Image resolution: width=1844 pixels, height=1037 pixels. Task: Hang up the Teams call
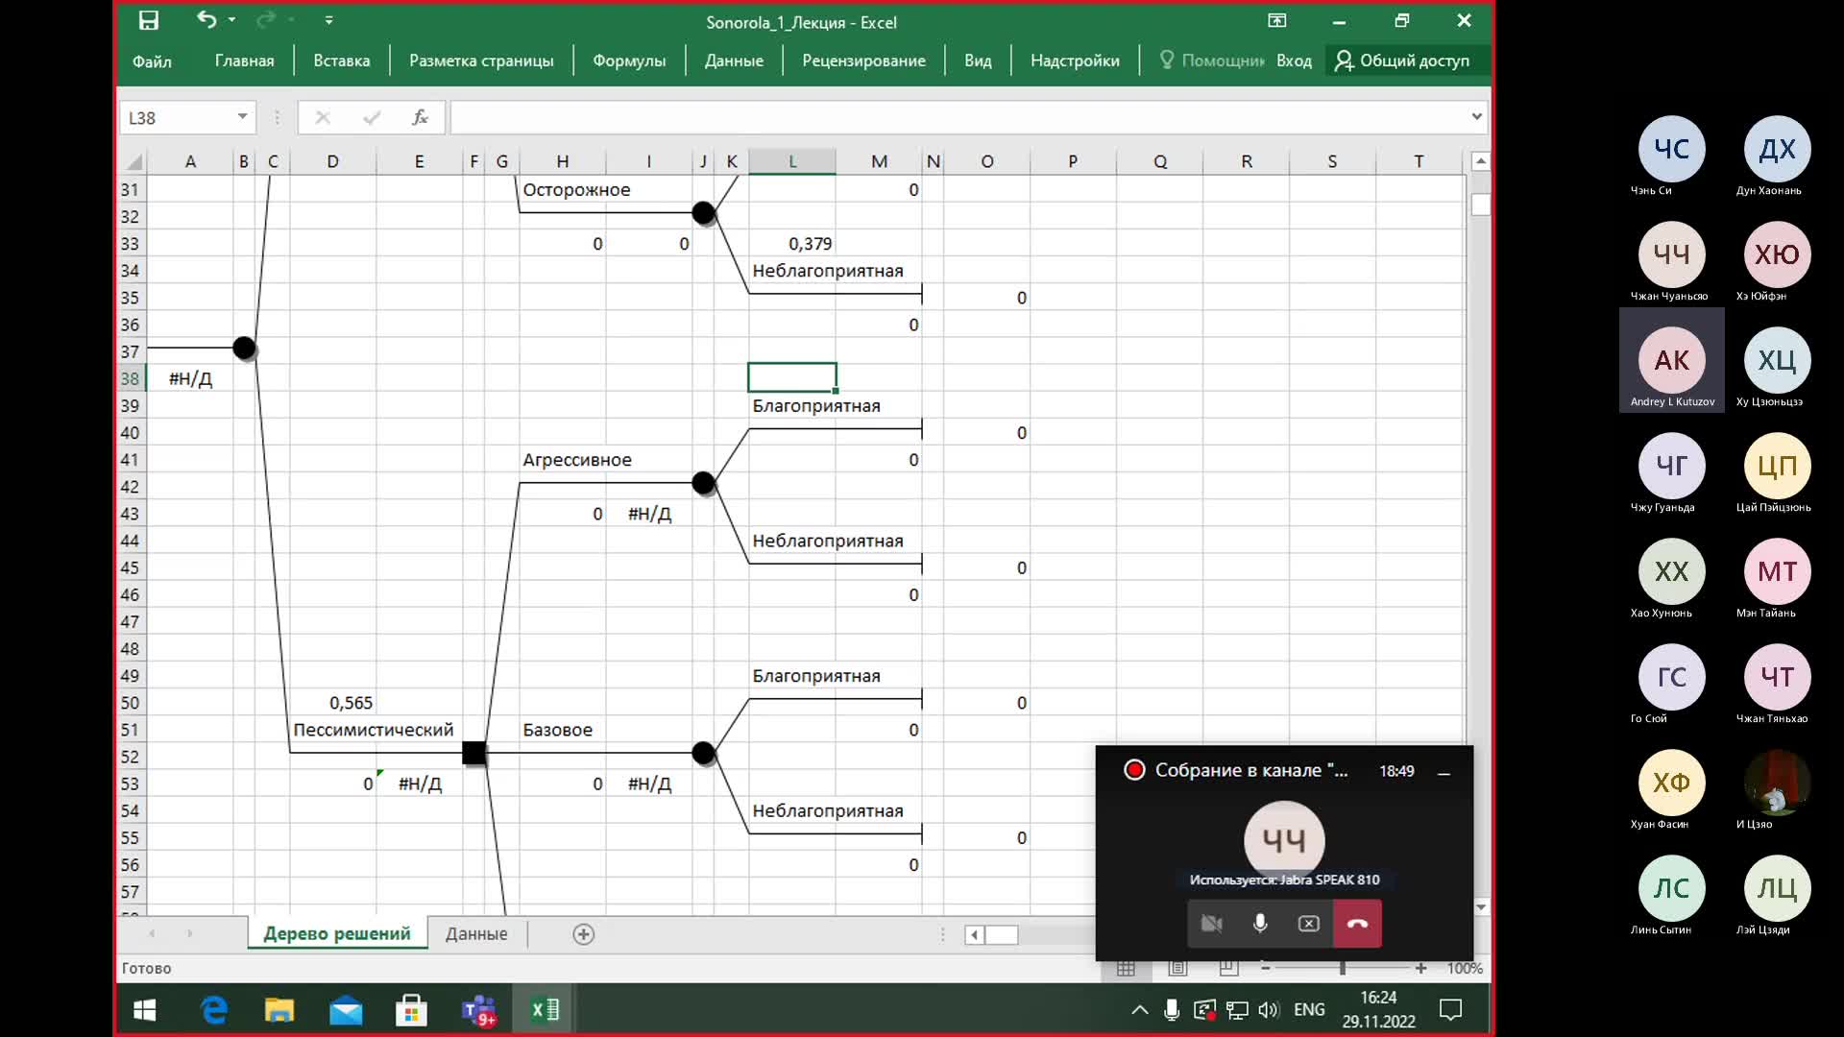coord(1357,924)
